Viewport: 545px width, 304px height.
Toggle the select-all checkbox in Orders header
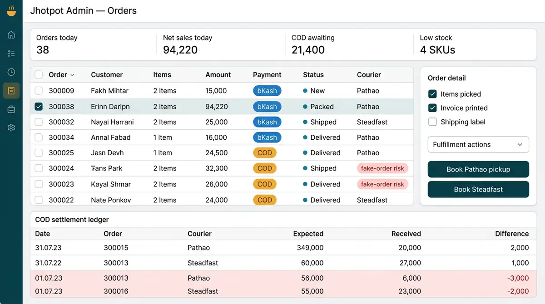[x=39, y=75]
